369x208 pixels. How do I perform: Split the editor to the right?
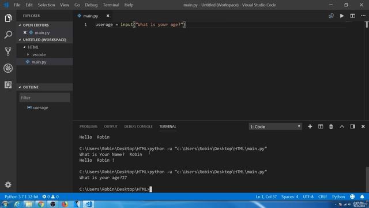pos(352,16)
